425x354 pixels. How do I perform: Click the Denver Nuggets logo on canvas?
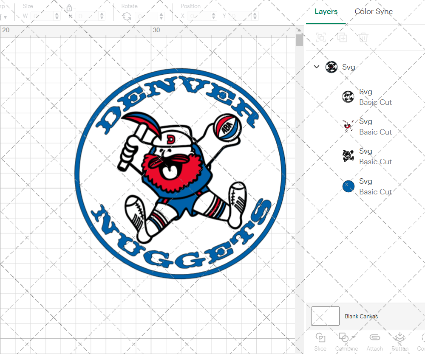point(180,173)
